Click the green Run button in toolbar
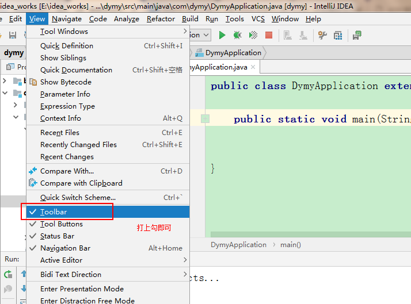411x304 pixels. click(x=222, y=35)
